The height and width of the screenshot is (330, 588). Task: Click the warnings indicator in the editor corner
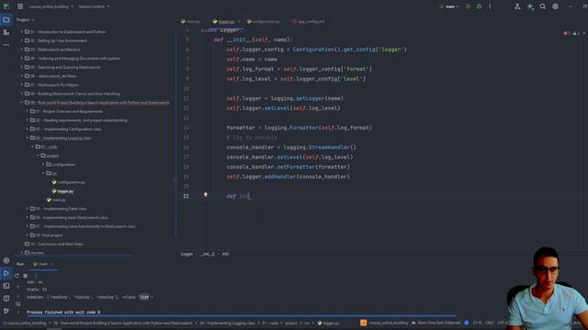tap(576, 33)
